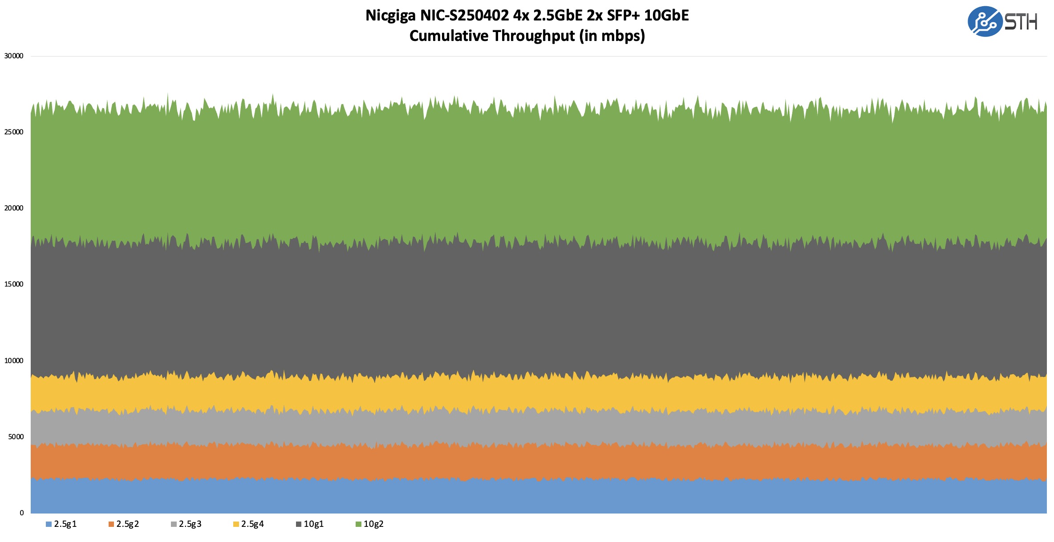The height and width of the screenshot is (542, 1054).
Task: Click the 0 axis label
Action: pos(21,513)
